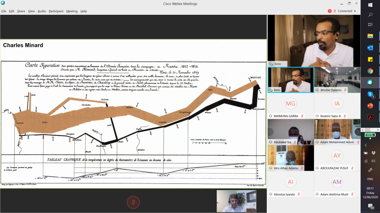Click the muted mic icon next to Abubakar Isa
Screen dimensions: 380x213
pyautogui.click(x=295, y=142)
